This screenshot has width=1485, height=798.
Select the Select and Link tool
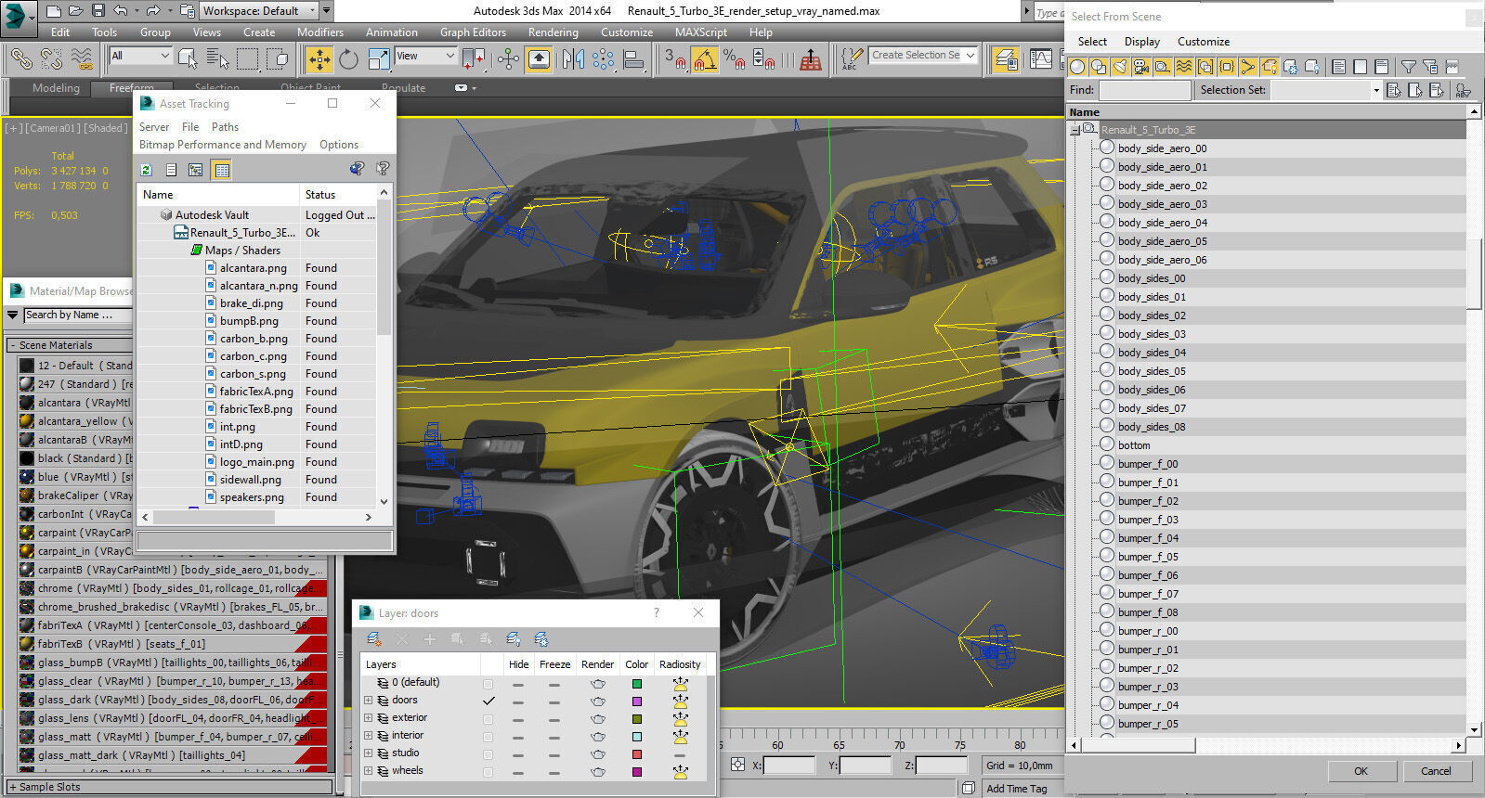pyautogui.click(x=20, y=58)
